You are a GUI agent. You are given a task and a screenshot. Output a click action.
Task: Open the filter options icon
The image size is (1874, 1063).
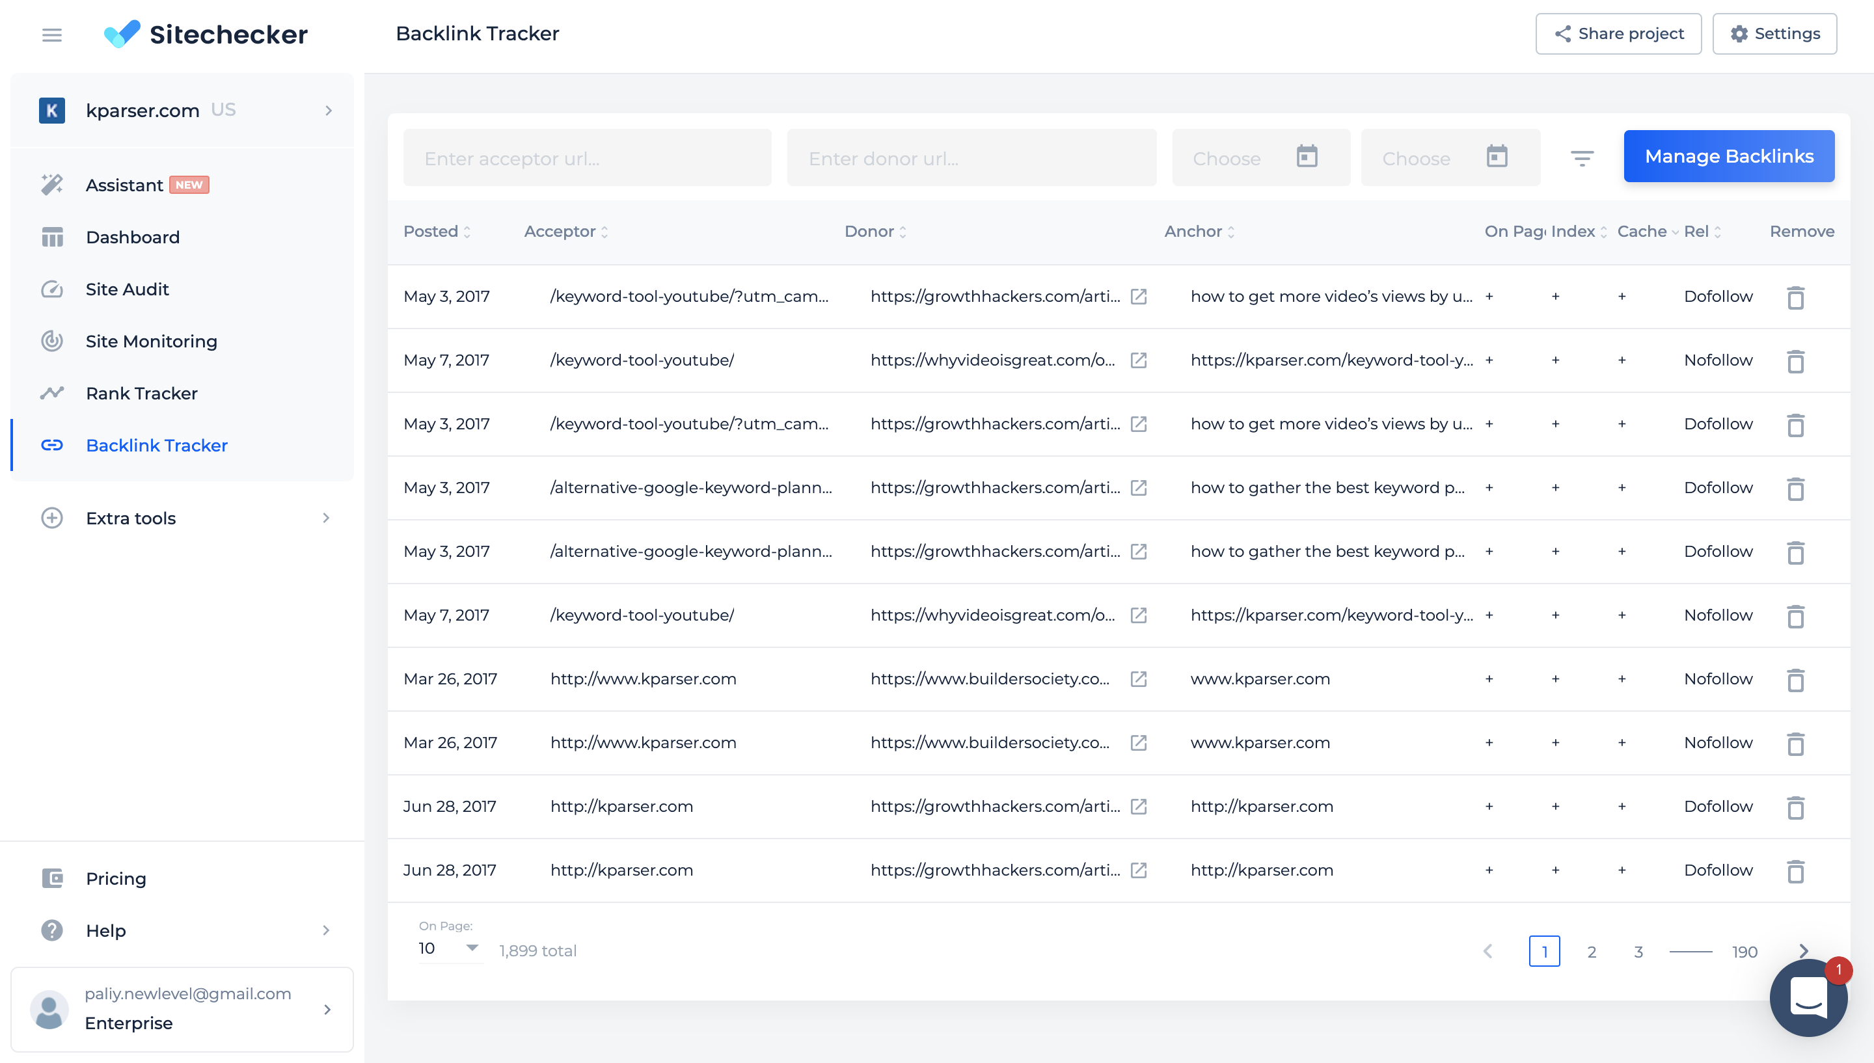point(1582,157)
